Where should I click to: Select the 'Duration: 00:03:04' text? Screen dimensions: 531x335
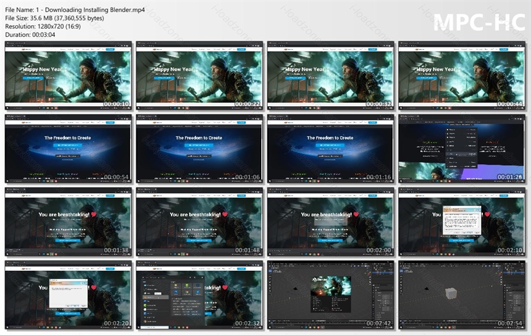coord(30,35)
